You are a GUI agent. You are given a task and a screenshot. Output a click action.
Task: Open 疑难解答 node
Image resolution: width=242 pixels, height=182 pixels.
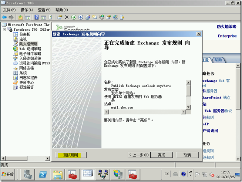click(x=27, y=87)
